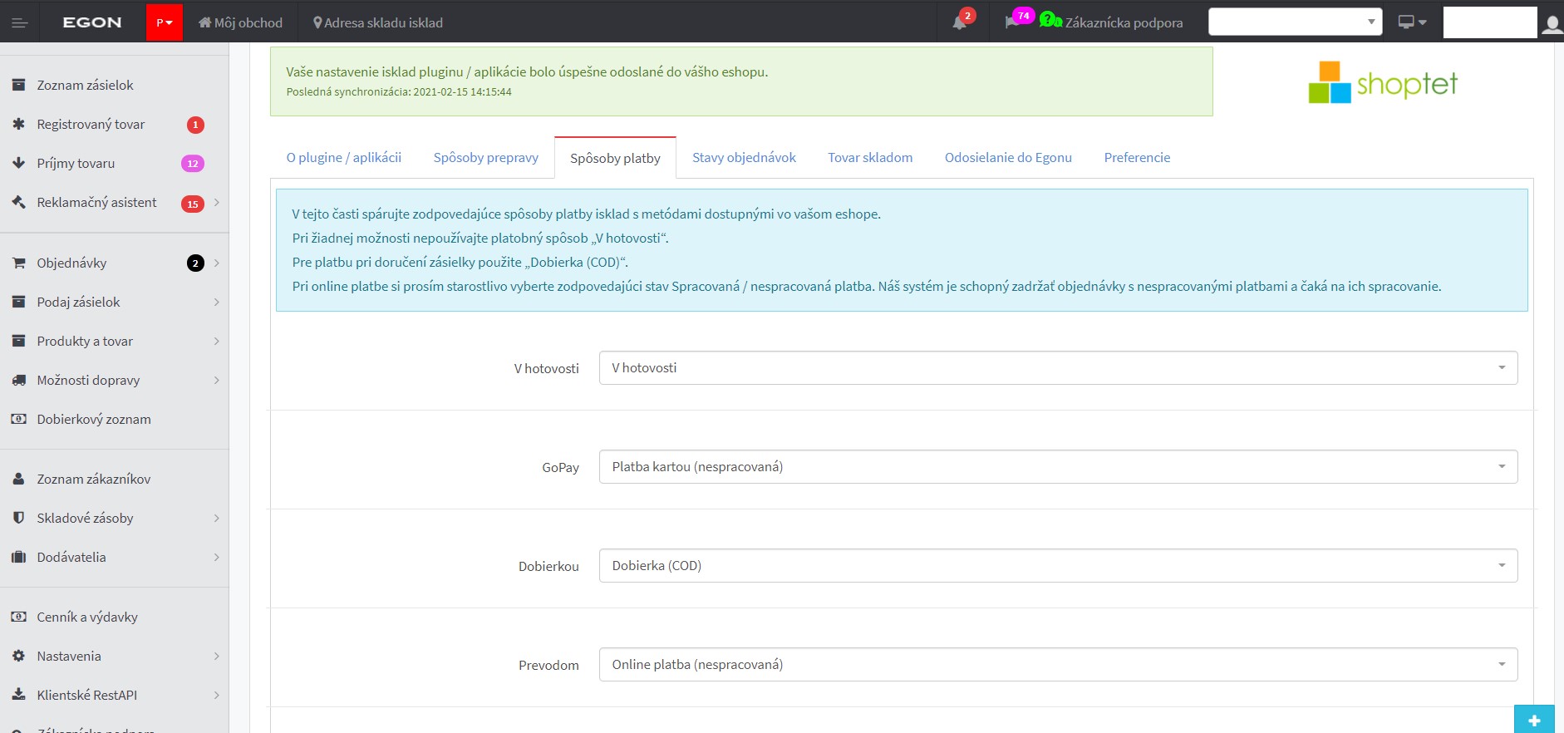
Task: Click the Posledná synchronizácia timestamp text
Action: coord(399,92)
